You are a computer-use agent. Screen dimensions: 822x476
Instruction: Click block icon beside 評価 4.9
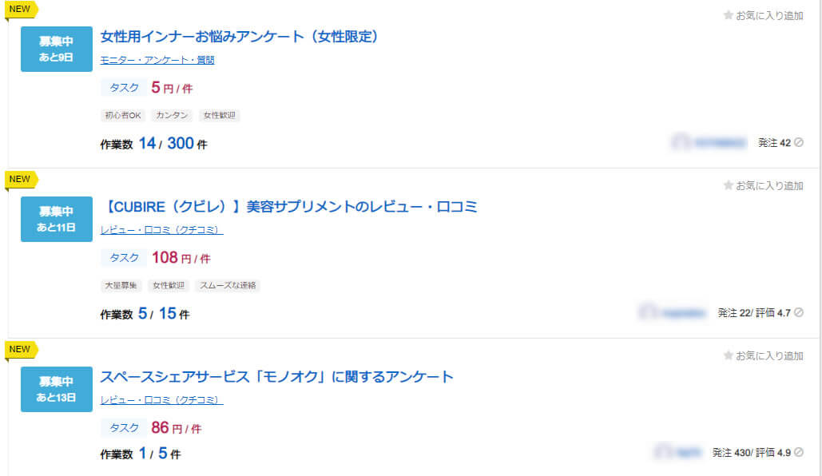(799, 453)
